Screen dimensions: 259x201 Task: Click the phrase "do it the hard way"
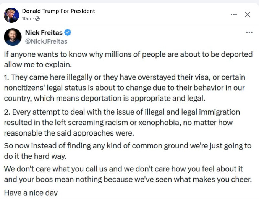(35, 156)
